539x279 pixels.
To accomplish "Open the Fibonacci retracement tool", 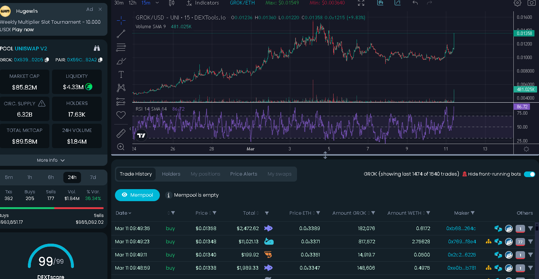I will (121, 47).
